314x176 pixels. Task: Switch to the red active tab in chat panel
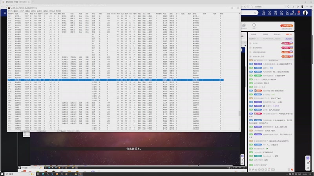click(288, 34)
